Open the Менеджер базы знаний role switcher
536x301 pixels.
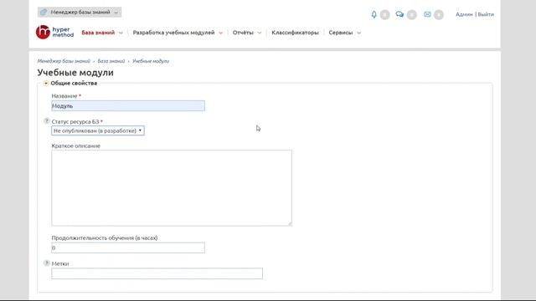(x=80, y=13)
